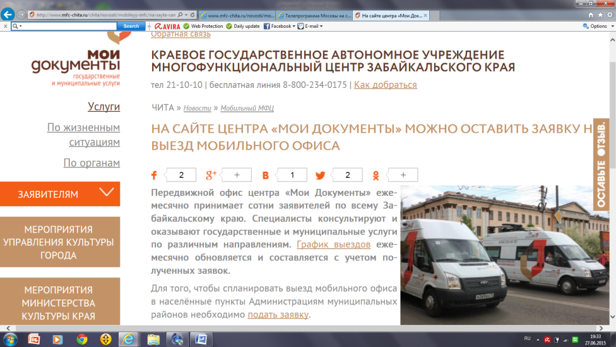Click the Avira Search button
616x347 pixels.
[x=131, y=27]
